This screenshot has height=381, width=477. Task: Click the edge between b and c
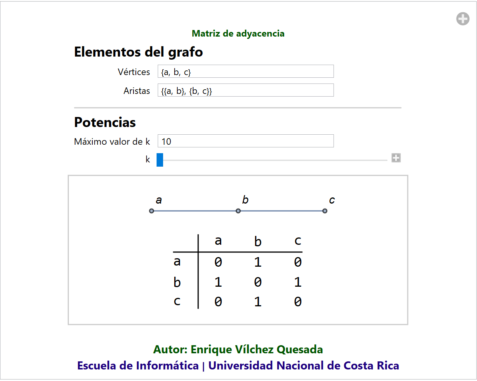pyautogui.click(x=282, y=211)
